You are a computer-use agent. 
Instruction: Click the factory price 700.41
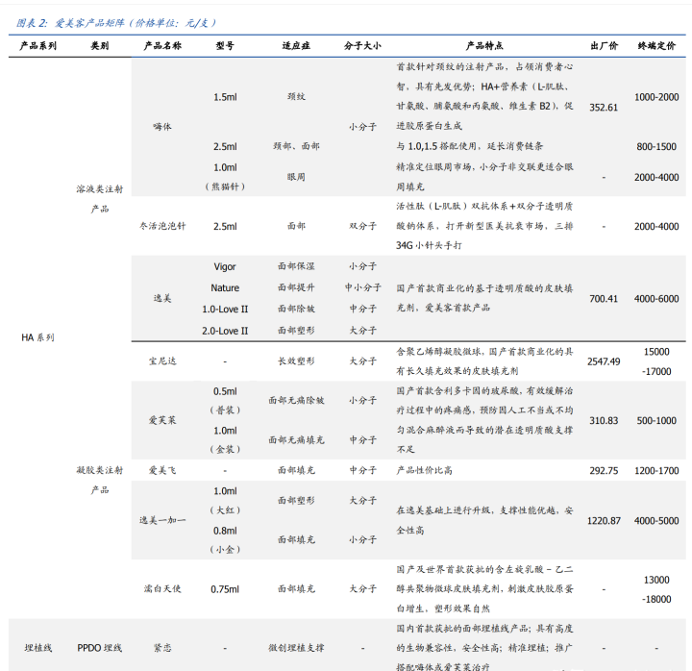604,299
